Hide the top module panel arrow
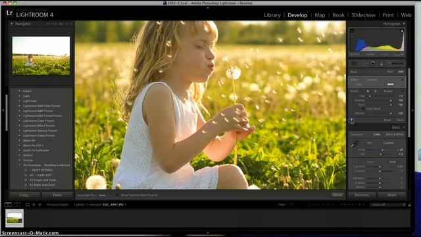This screenshot has height=237, width=421. coord(208,8)
